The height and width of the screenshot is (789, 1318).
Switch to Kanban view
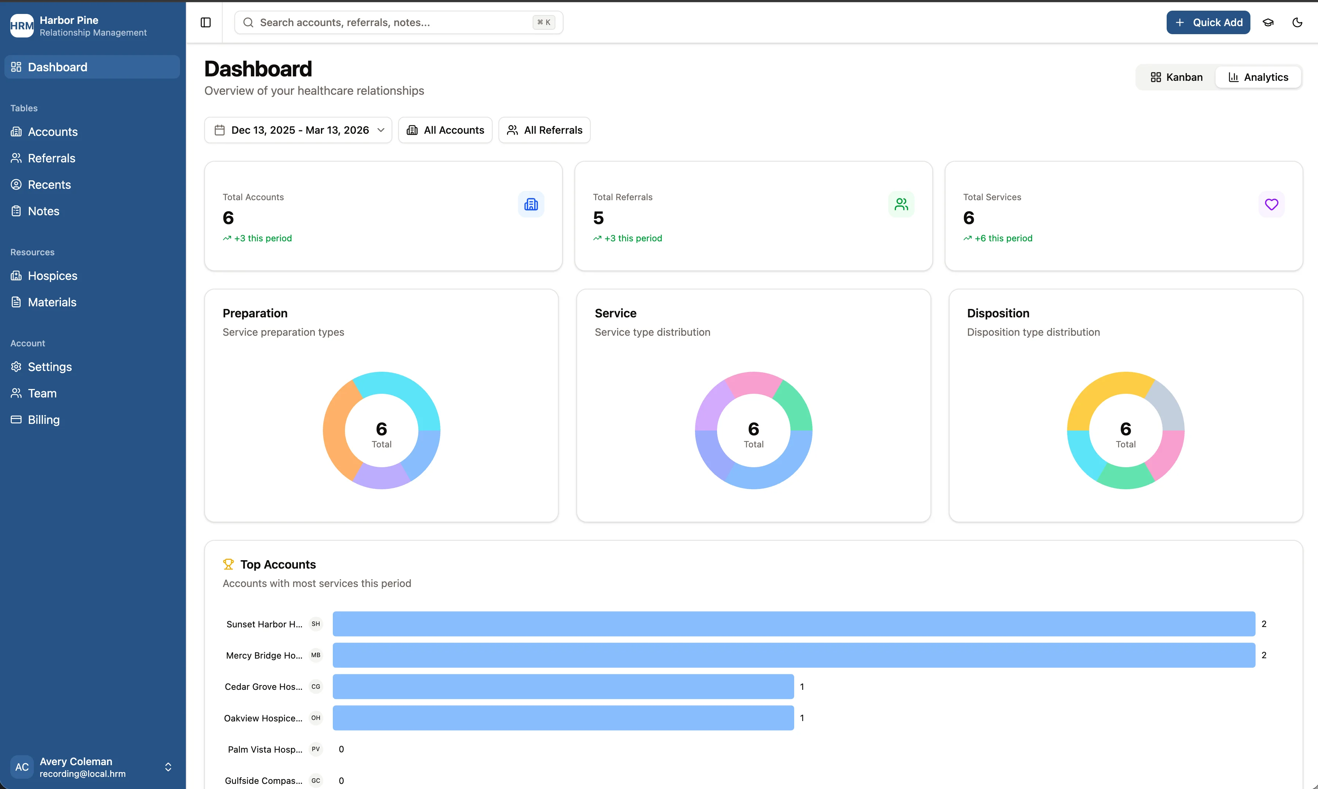(x=1175, y=76)
